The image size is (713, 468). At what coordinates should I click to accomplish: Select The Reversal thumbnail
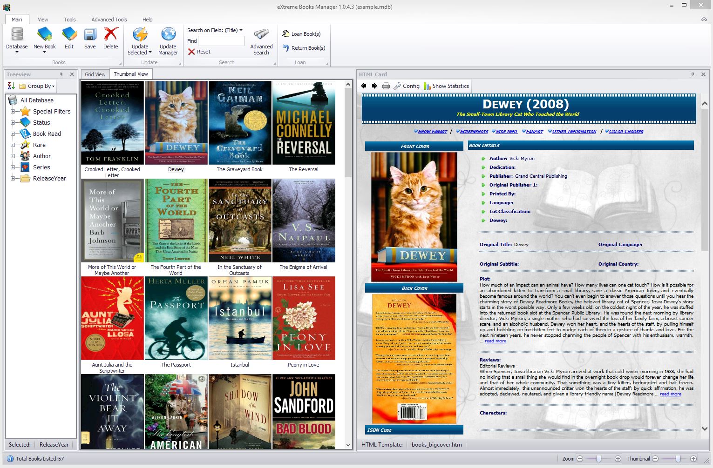[x=304, y=123]
